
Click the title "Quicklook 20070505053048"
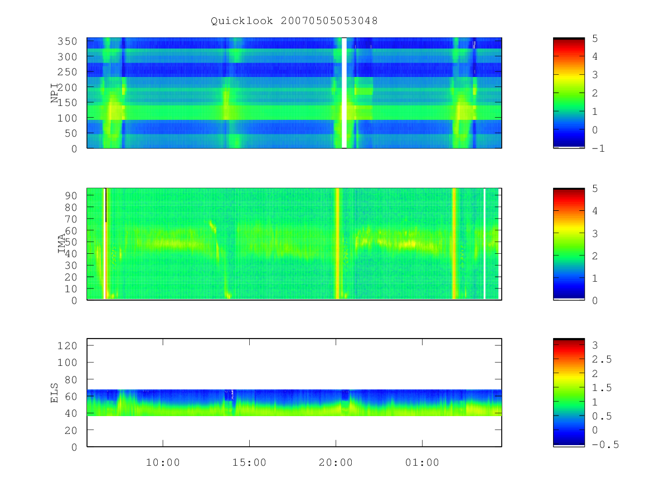(294, 21)
